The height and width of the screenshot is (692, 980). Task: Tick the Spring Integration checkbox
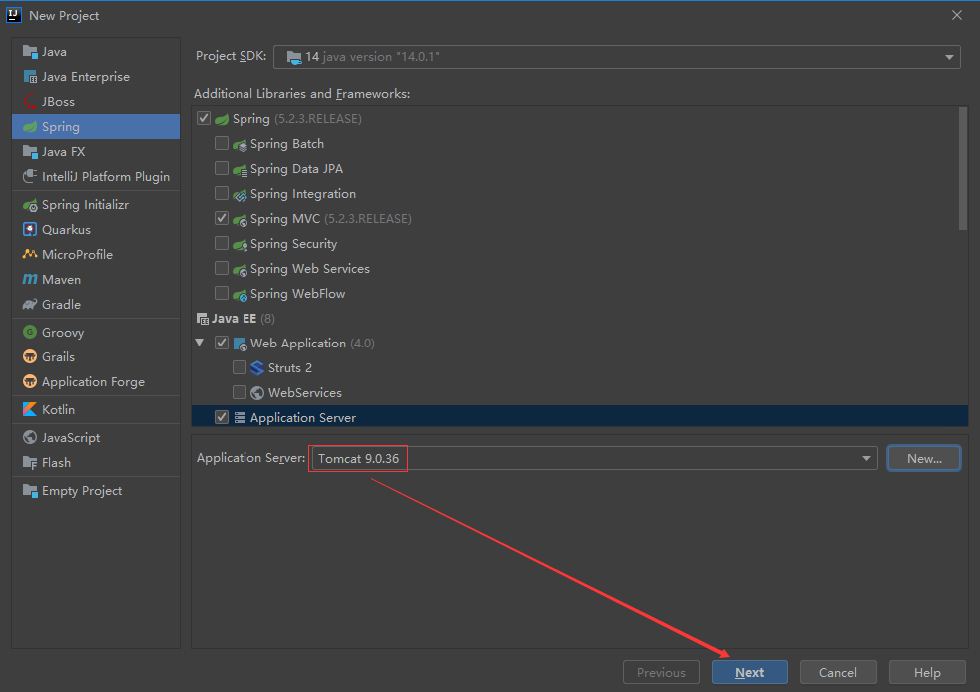click(222, 193)
